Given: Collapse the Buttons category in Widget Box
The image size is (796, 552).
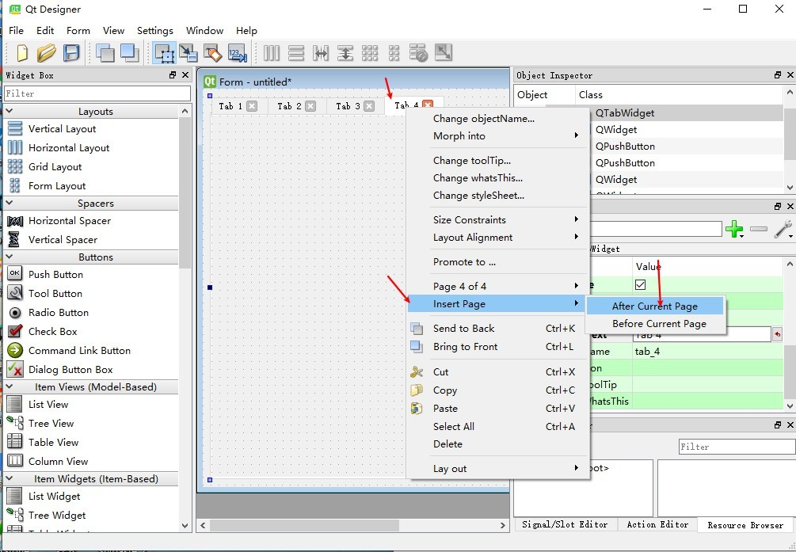Looking at the screenshot, I should (x=95, y=257).
